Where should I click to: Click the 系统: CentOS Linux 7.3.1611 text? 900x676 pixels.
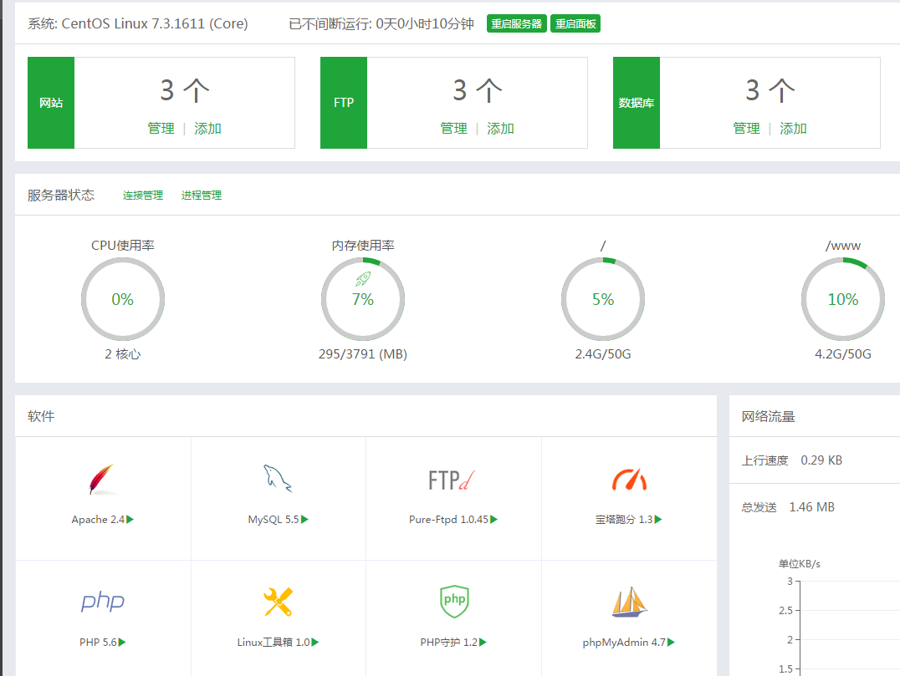[138, 23]
